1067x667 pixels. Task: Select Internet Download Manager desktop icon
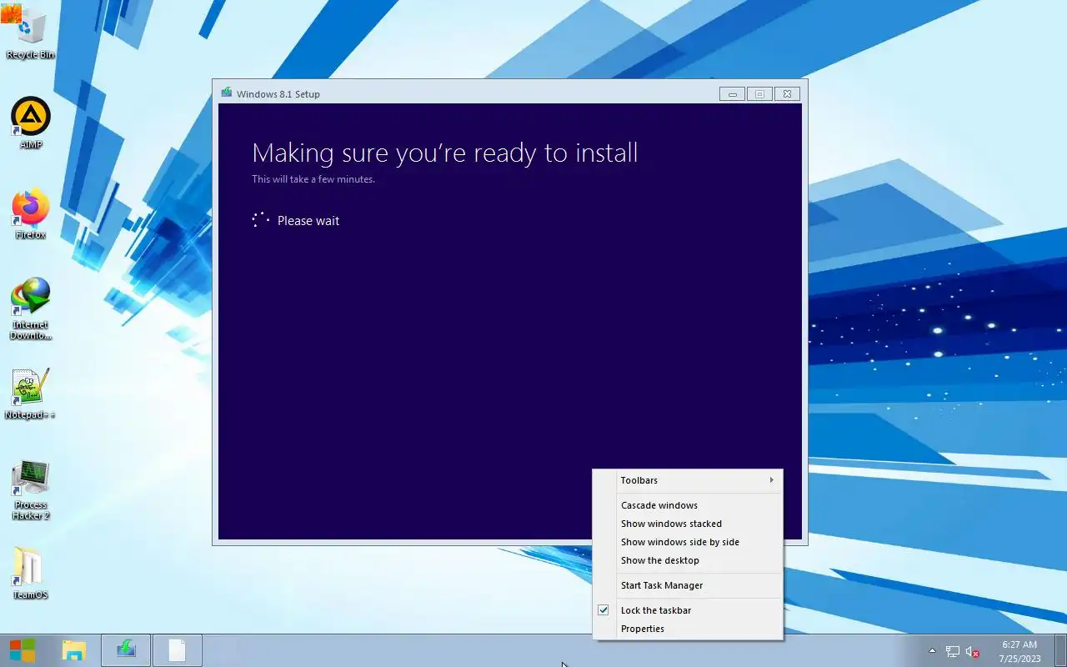(x=31, y=309)
